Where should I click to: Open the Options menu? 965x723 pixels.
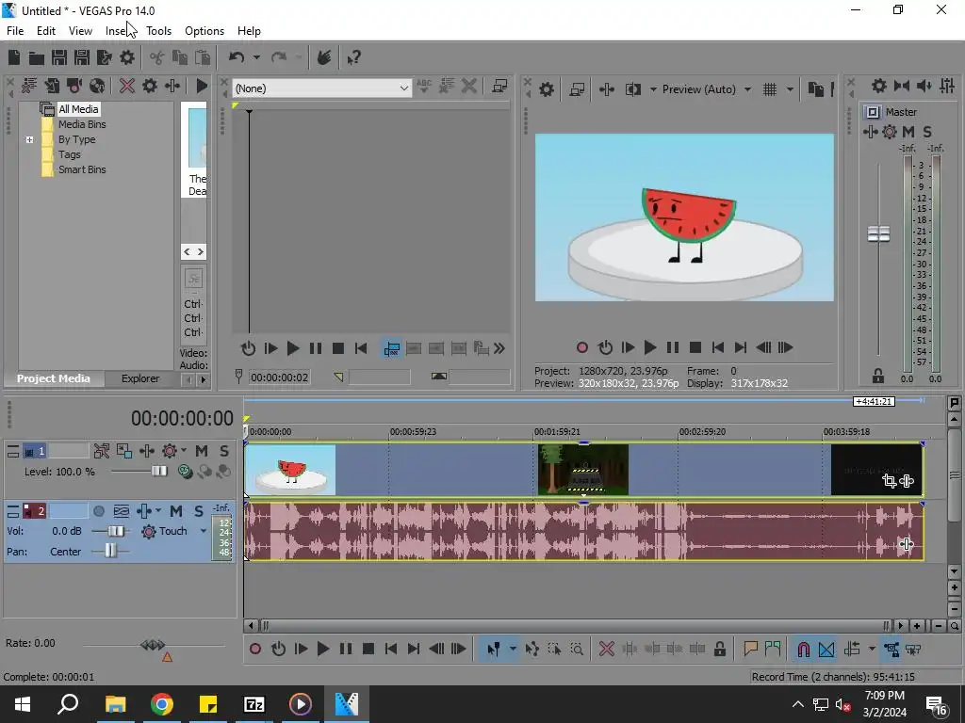click(204, 31)
